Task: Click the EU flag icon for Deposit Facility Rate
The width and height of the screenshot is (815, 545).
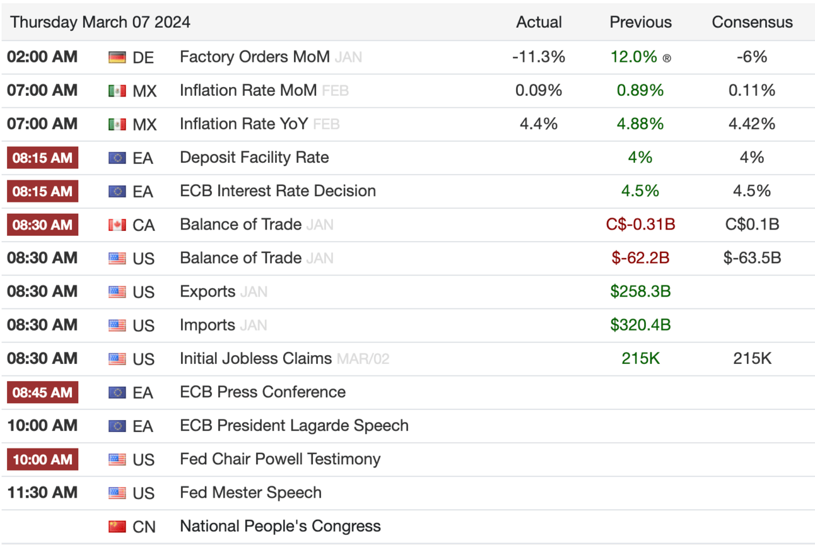Action: [x=117, y=158]
